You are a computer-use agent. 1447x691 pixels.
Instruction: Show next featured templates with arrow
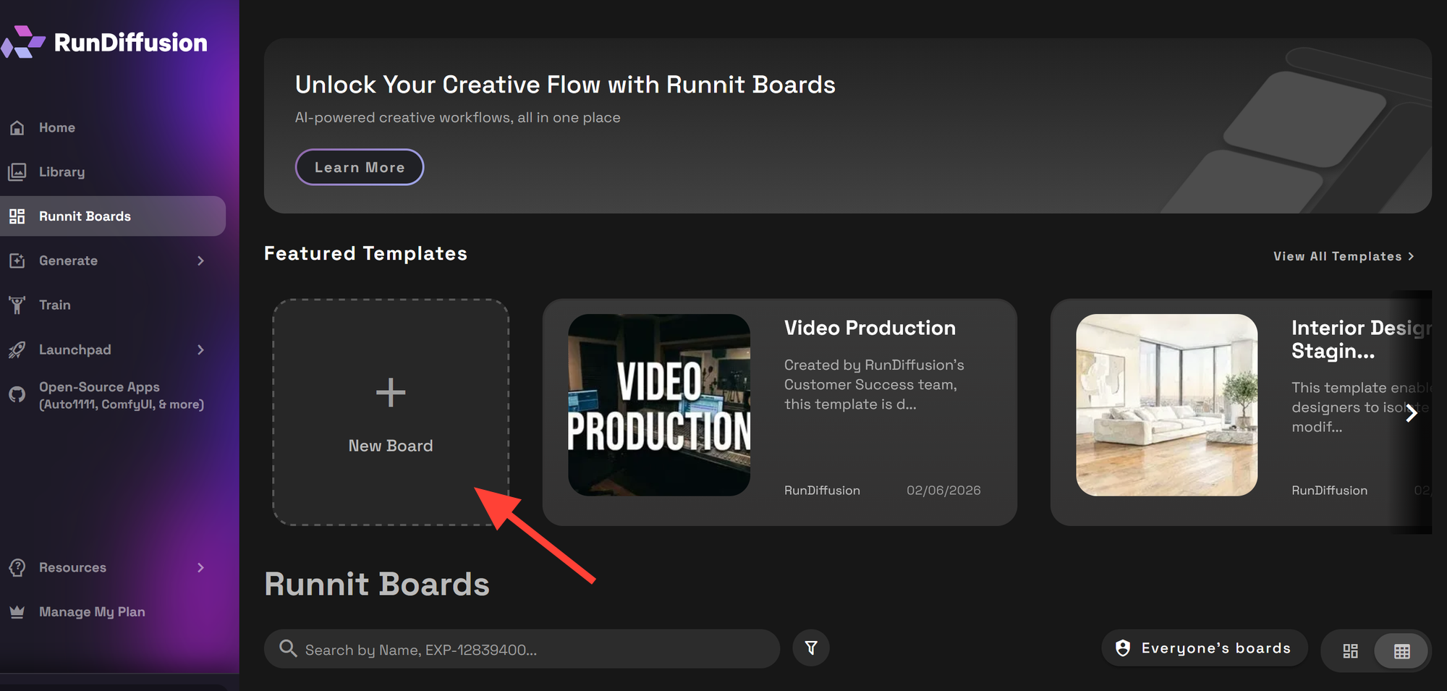coord(1412,413)
